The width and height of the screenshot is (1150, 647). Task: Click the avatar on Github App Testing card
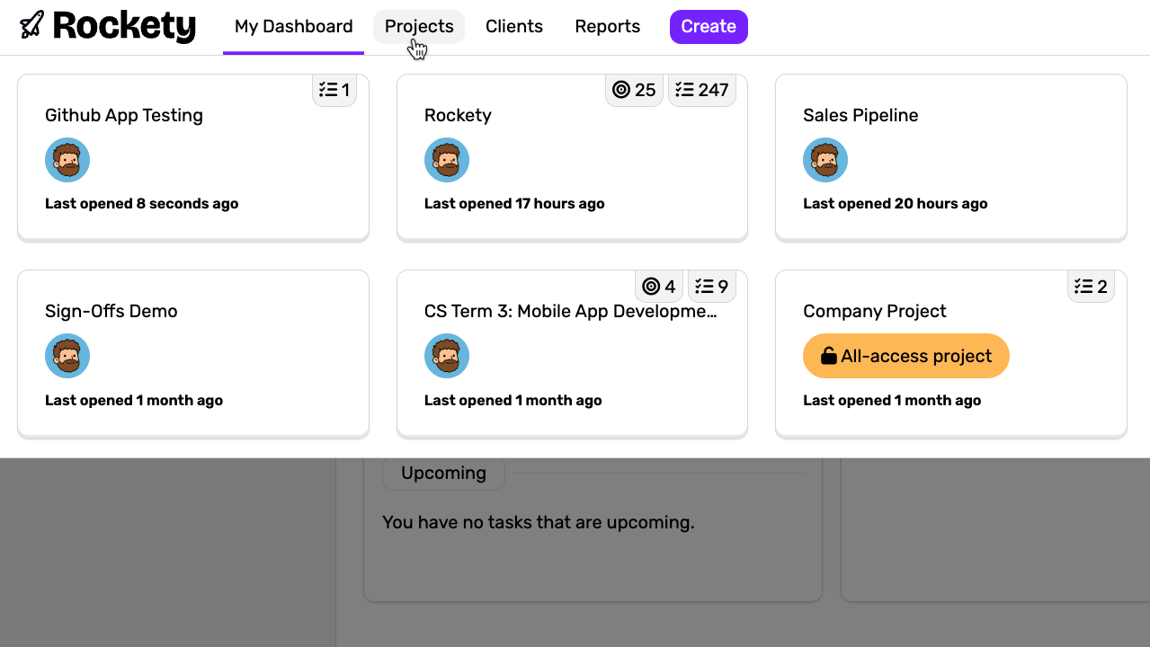click(67, 161)
